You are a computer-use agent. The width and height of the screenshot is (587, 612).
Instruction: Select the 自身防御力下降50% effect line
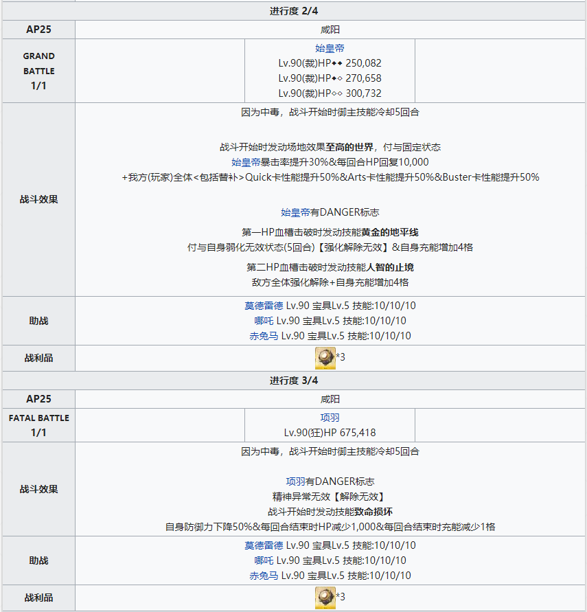(330, 528)
